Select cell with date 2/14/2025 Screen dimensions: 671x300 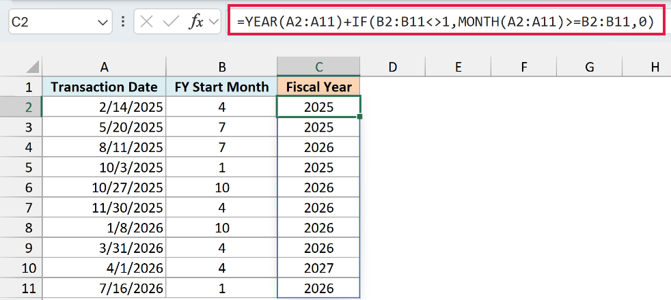[104, 107]
